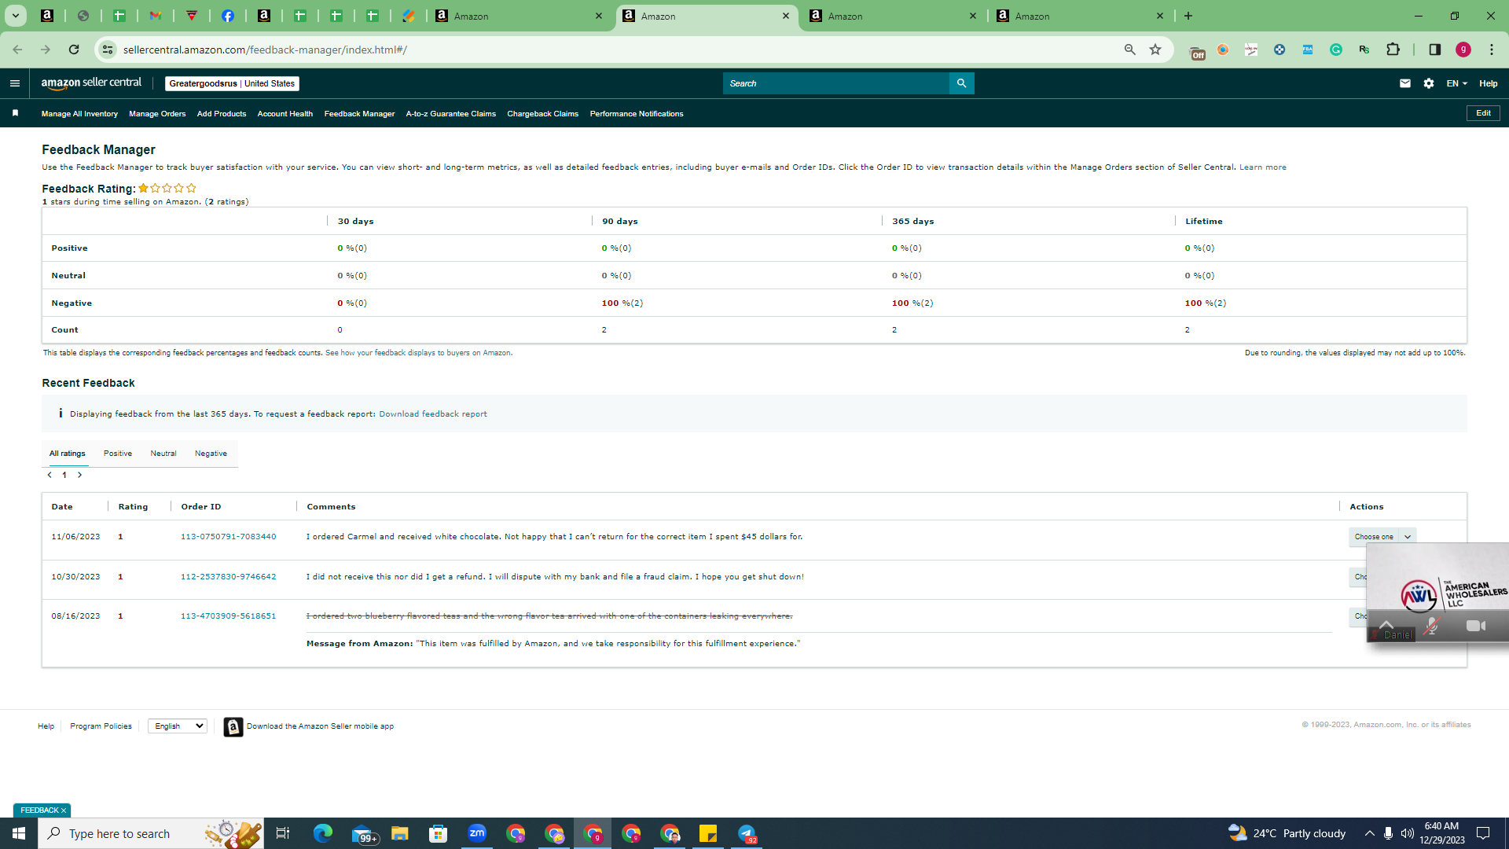Open Chargeback Claims

point(543,114)
